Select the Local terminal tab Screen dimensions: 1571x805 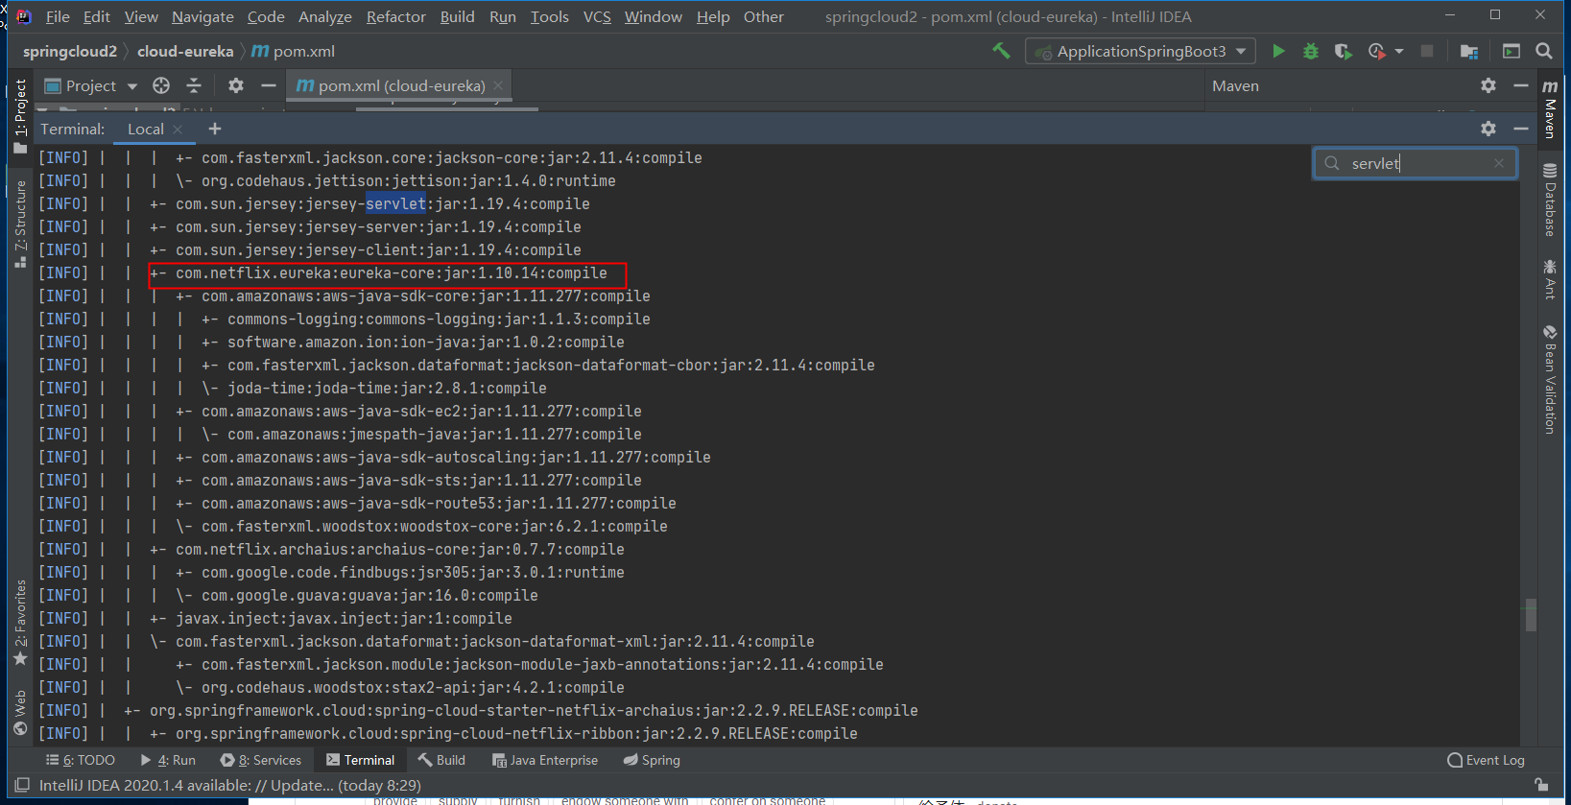[146, 129]
